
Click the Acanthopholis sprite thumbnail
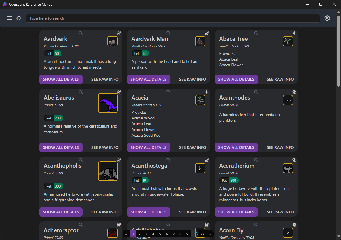(108, 171)
